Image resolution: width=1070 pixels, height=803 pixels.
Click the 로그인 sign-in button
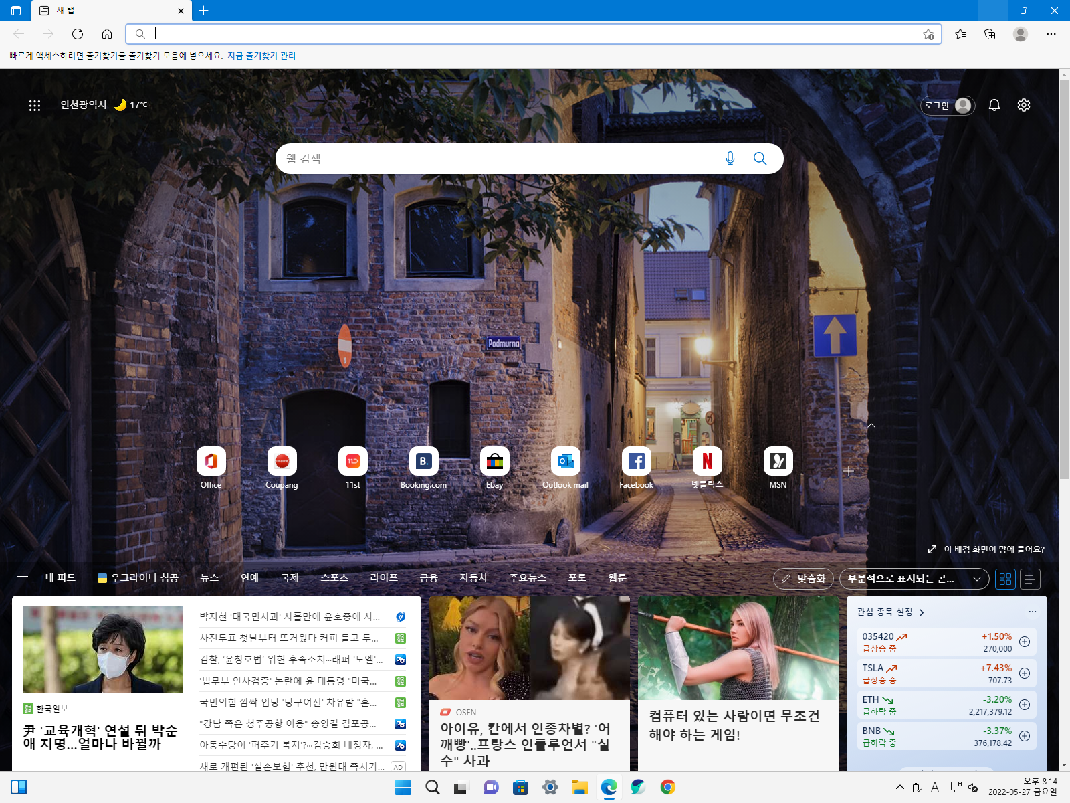pos(948,105)
